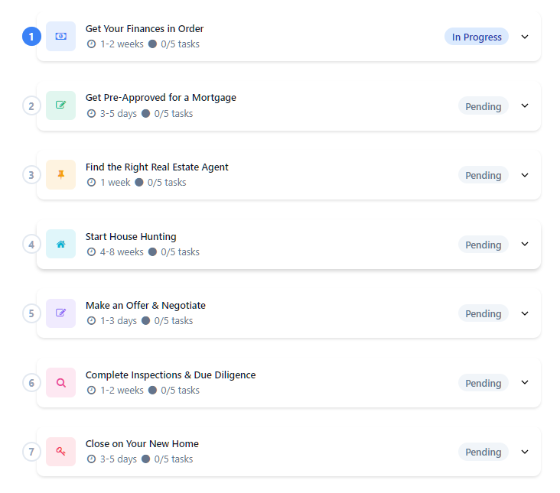Select the step 4 number circle
Image resolution: width=560 pixels, height=493 pixels.
(31, 245)
